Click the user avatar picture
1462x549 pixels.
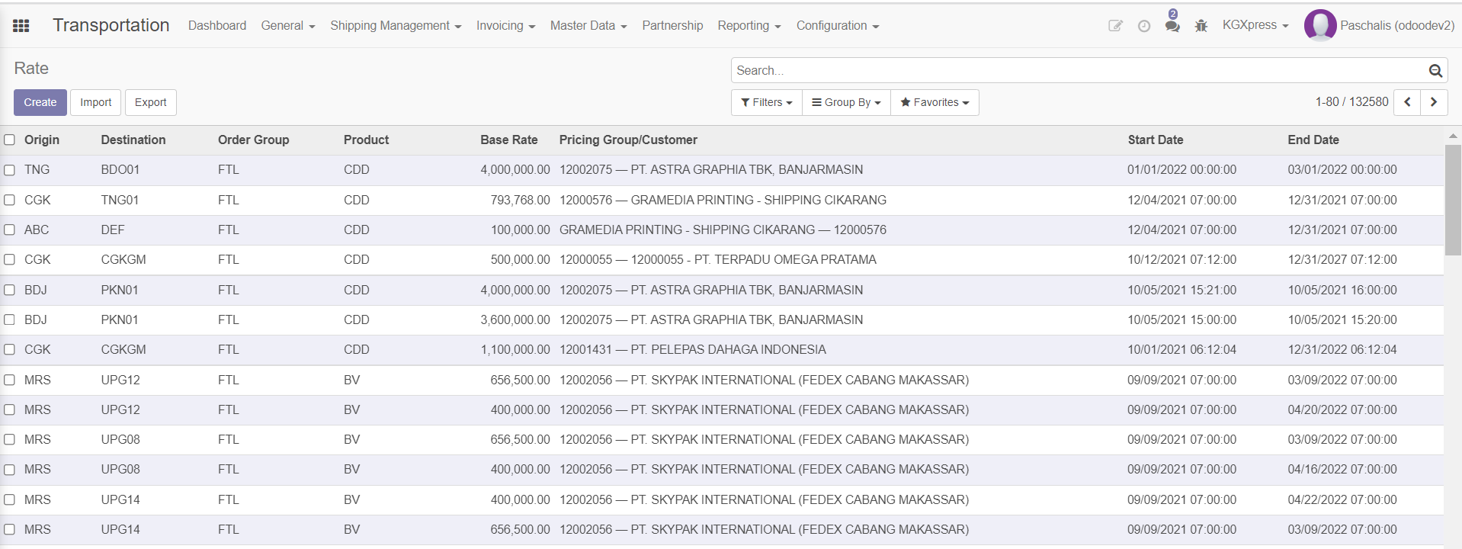coord(1320,25)
